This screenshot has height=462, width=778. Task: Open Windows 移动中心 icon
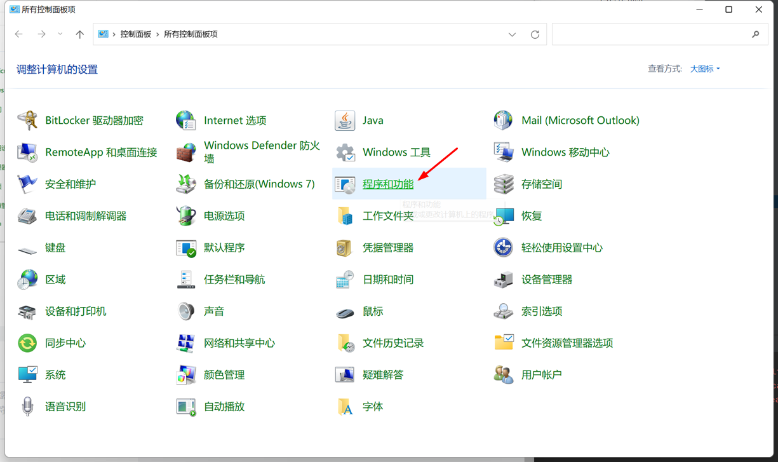(x=504, y=153)
